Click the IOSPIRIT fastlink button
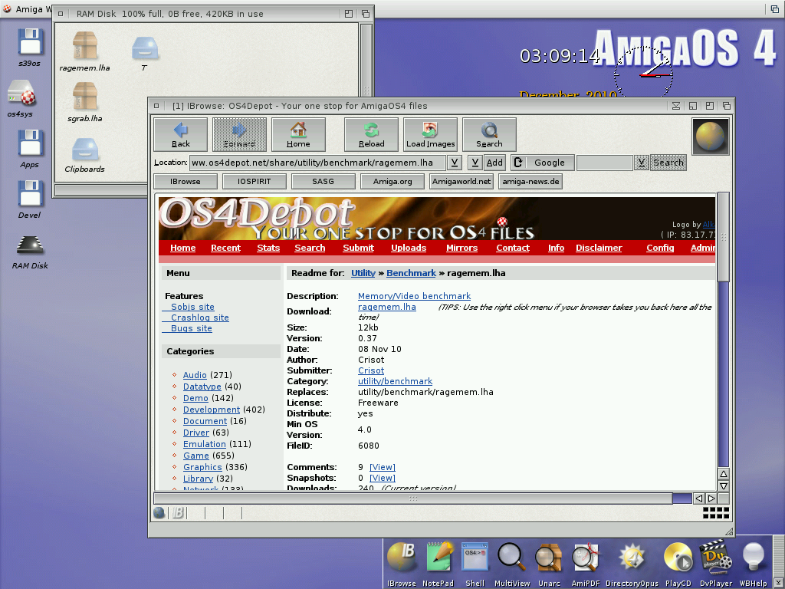The image size is (785, 589). 255,181
